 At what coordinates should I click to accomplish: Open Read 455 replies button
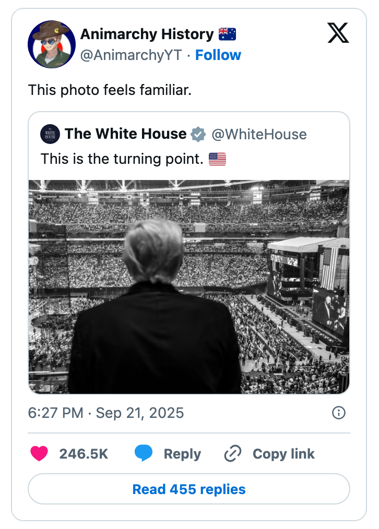(x=189, y=489)
